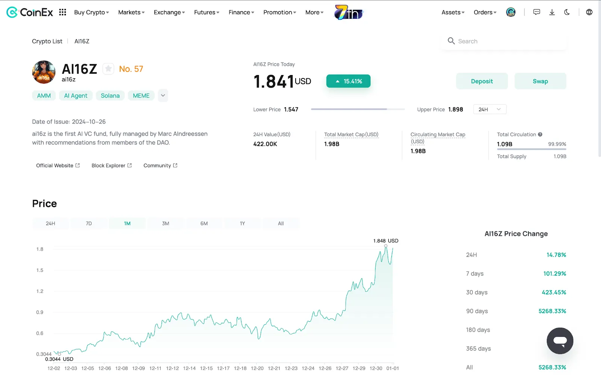Go to Crypto List breadcrumb
601x375 pixels.
47,41
